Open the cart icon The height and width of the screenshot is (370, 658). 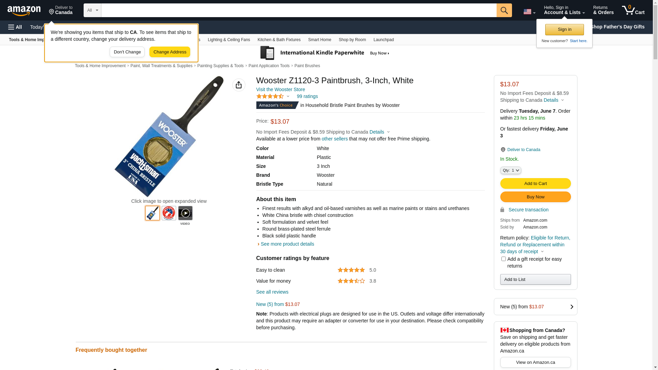click(633, 10)
